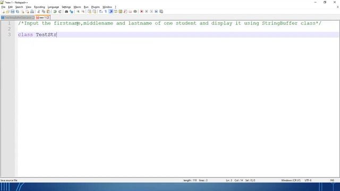Click the macro Playback icon
This screenshot has height=191, width=340.
click(151, 12)
